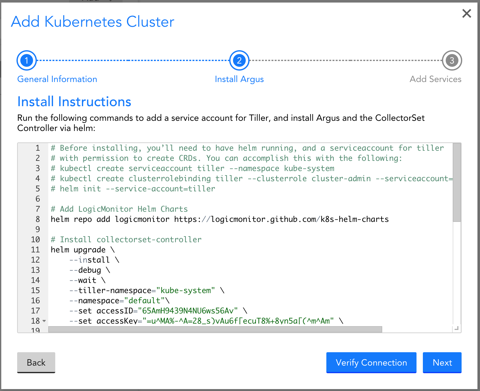
Task: Click the '# with permission to create CRDs' line
Action: coord(226,158)
